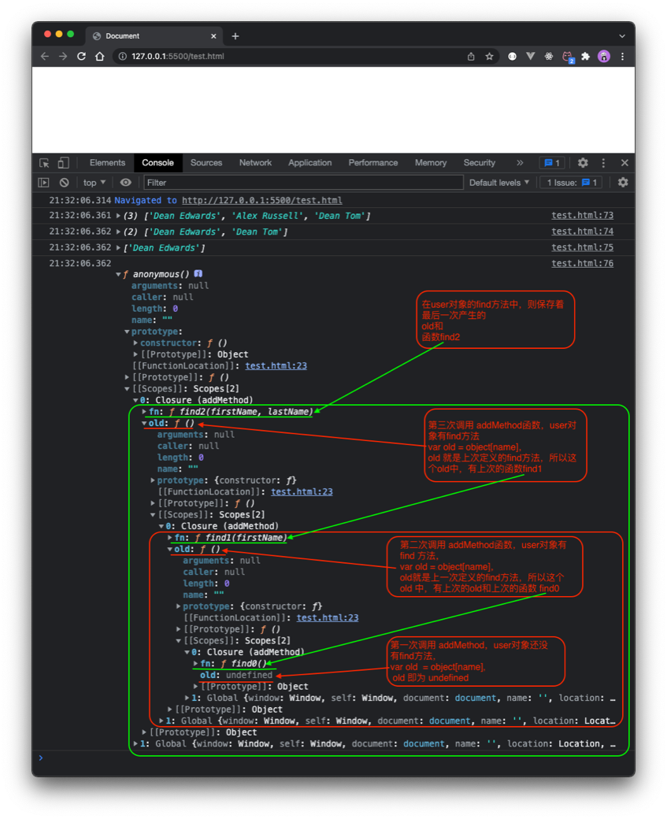Activate the inspect element picker icon
The height and width of the screenshot is (819, 667).
coord(44,163)
